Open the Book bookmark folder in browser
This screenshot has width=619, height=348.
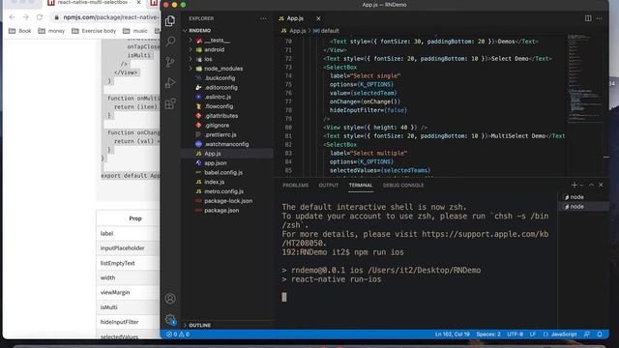pos(20,31)
